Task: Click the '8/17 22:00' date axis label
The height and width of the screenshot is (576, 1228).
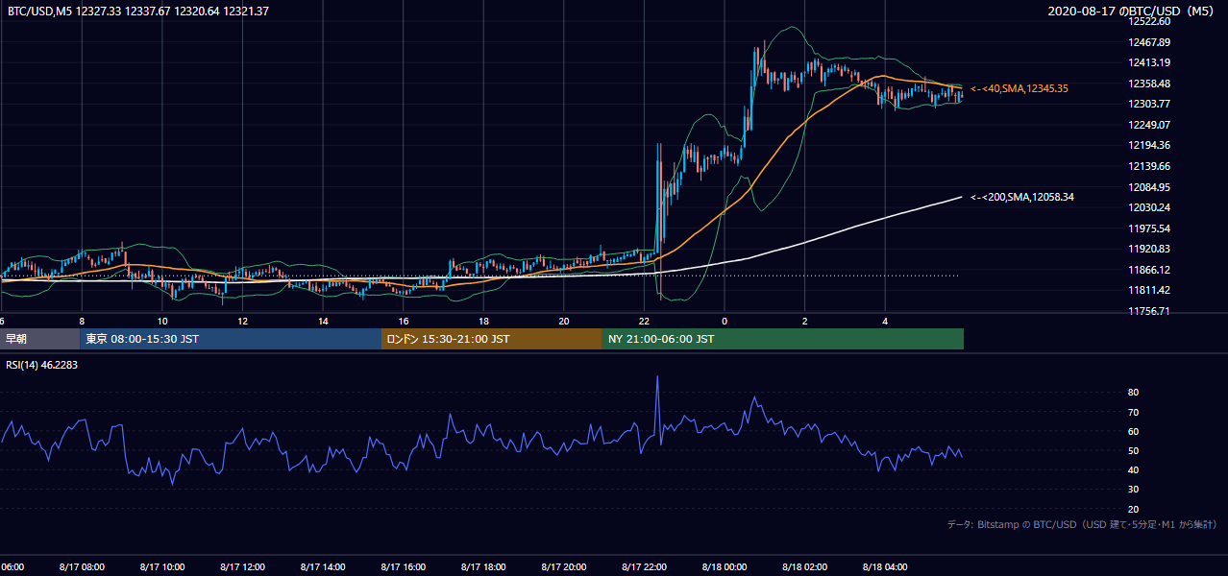Action: click(644, 566)
